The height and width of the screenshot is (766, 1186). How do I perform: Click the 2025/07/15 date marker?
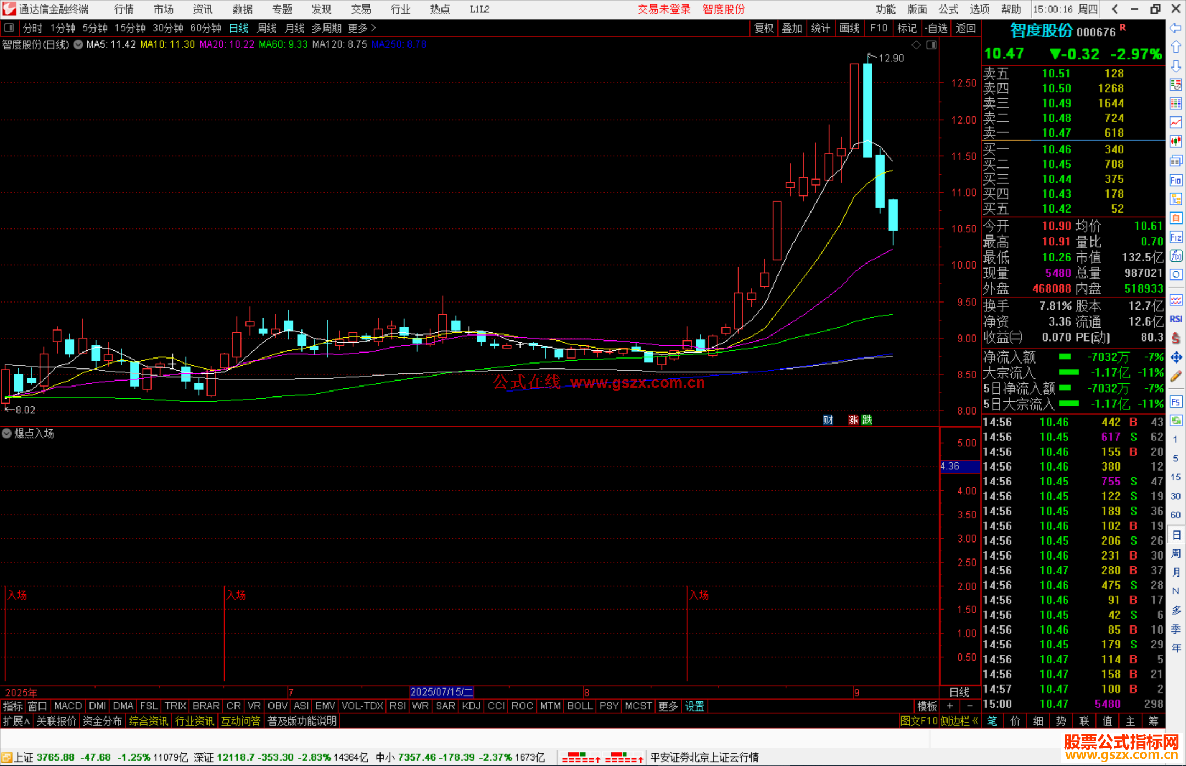[x=442, y=692]
